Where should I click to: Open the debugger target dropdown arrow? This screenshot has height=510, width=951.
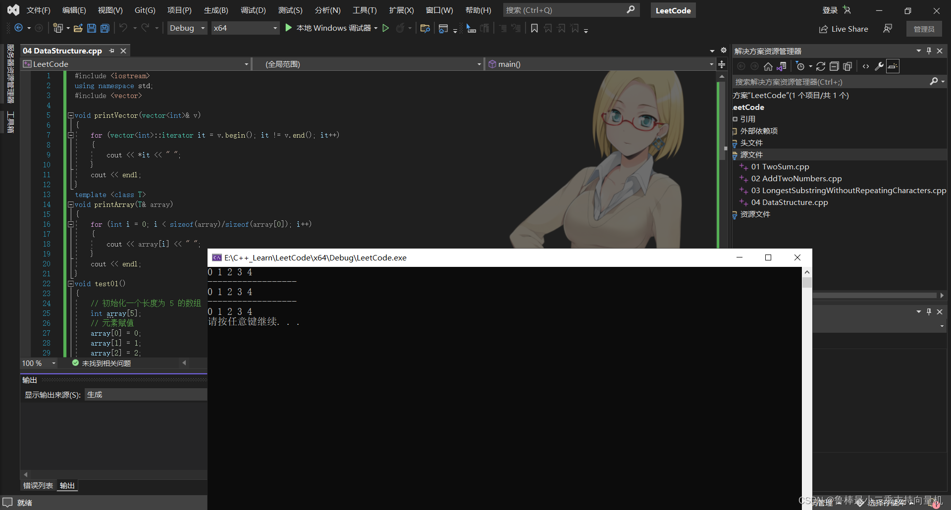coord(376,28)
